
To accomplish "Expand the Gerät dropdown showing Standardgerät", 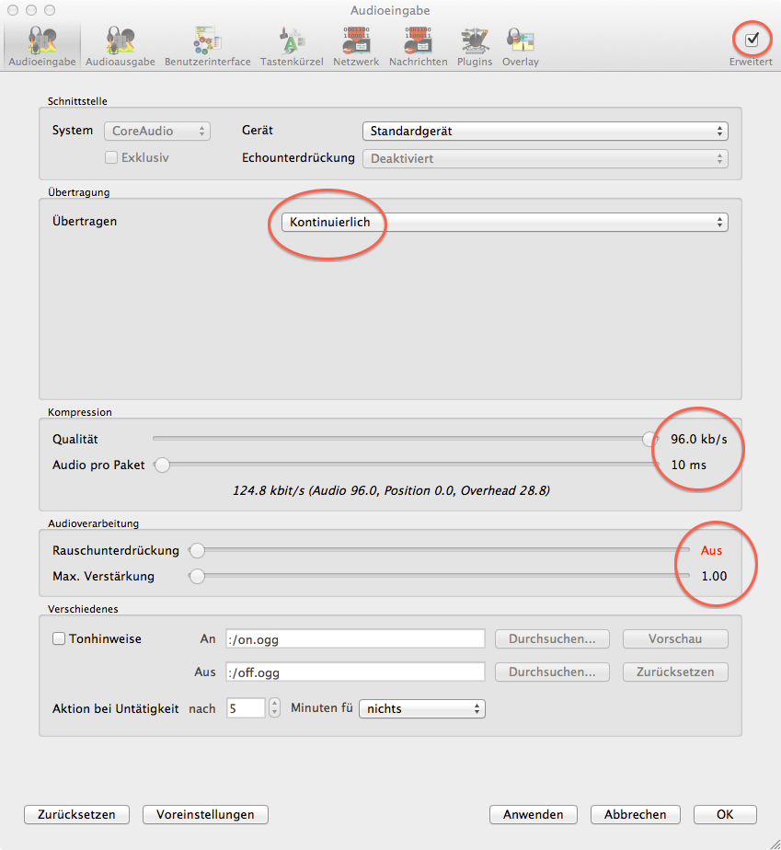I will pos(545,131).
